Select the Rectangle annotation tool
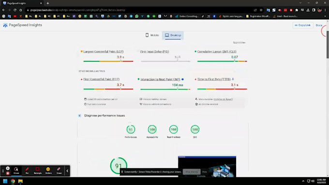The image size is (329, 185). (38, 171)
